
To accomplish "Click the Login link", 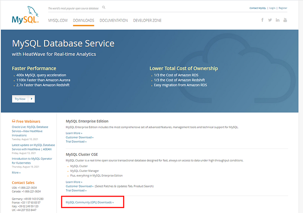I will [x=272, y=8].
